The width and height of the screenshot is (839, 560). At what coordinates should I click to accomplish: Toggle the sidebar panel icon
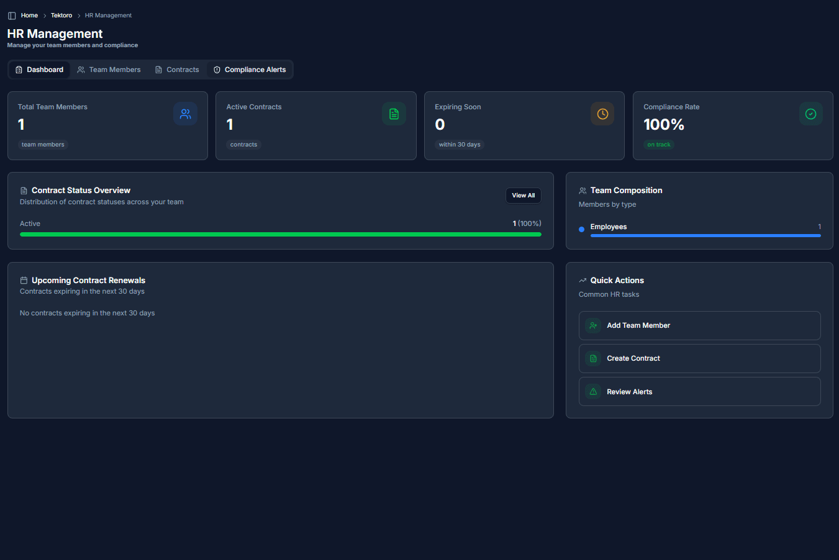12,16
